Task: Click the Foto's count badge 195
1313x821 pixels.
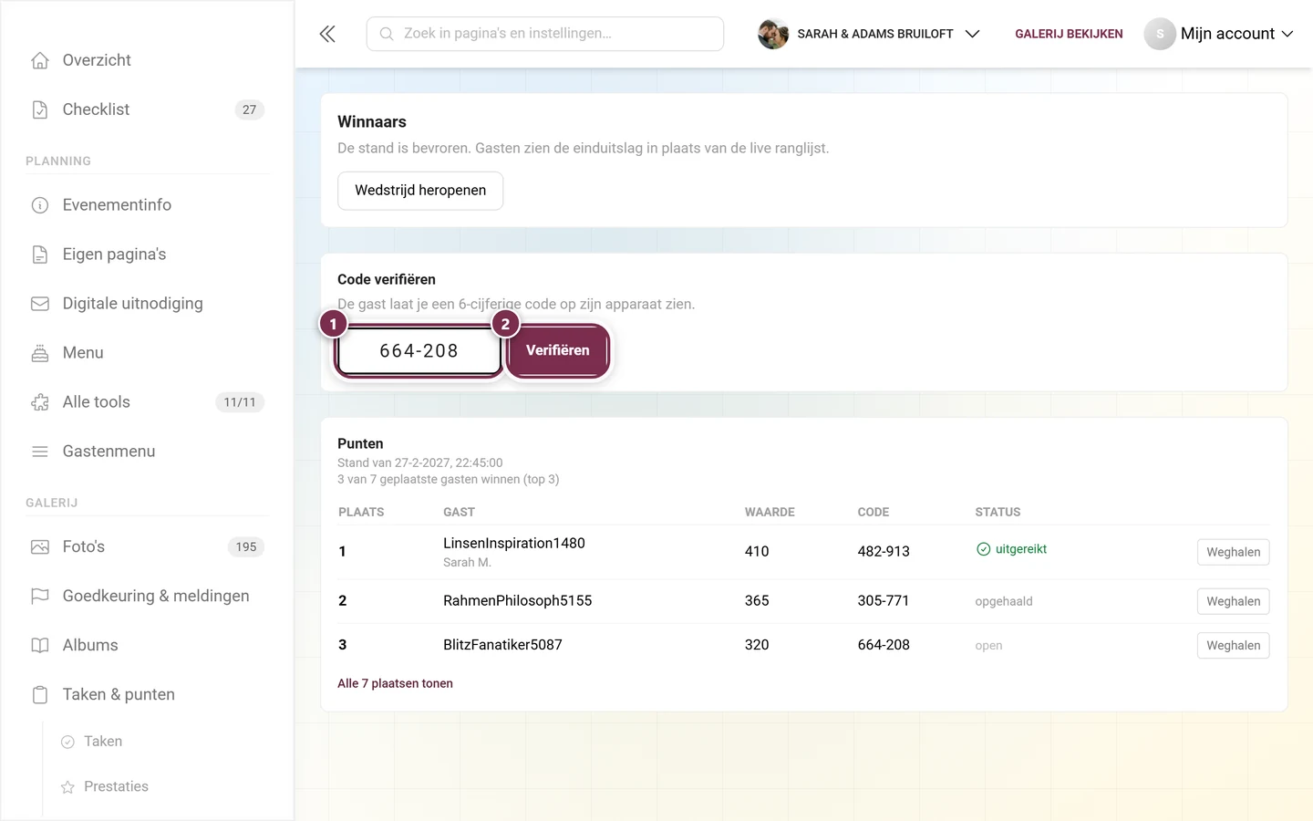Action: click(x=246, y=547)
